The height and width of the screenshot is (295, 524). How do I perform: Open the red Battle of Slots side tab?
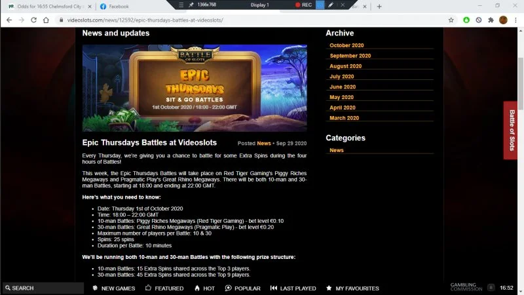511,130
